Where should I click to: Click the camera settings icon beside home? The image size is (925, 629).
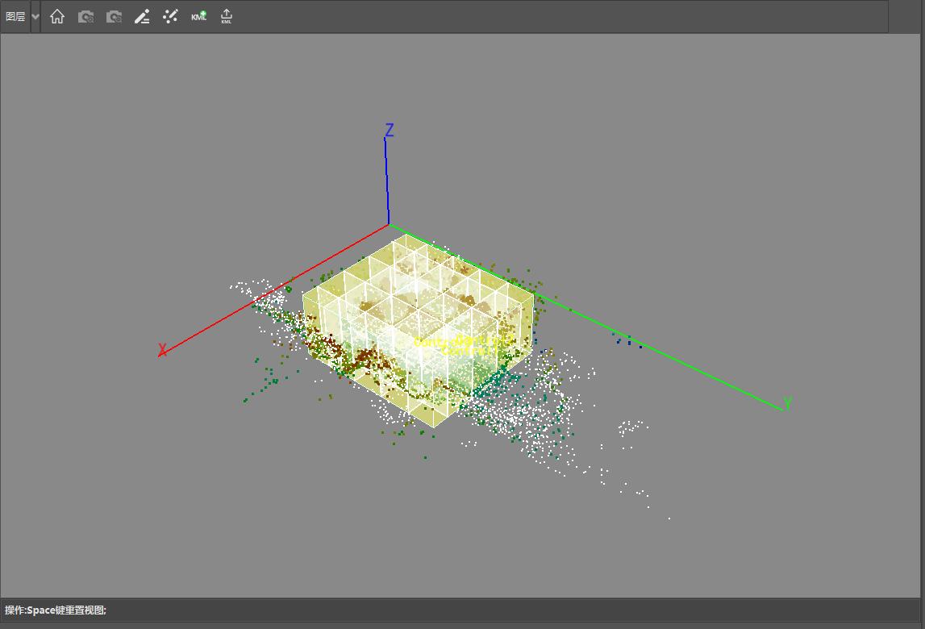tap(85, 16)
